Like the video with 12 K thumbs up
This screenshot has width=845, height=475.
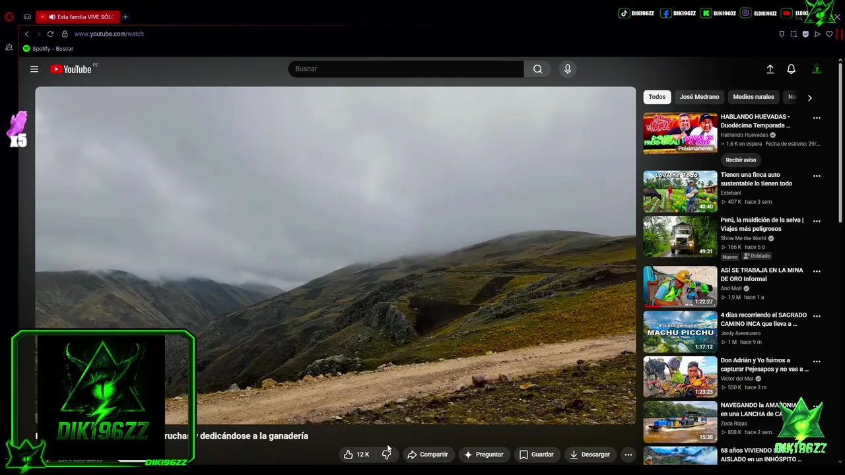tap(356, 455)
